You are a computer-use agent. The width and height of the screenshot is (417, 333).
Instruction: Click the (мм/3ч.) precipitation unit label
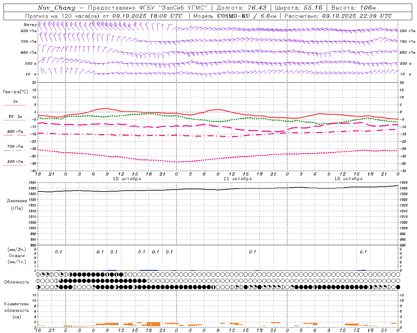click(17, 249)
